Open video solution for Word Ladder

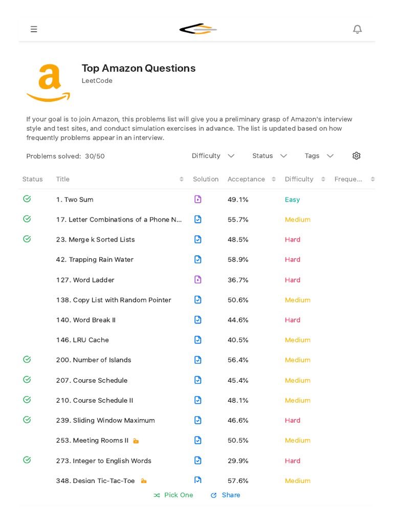tap(198, 280)
